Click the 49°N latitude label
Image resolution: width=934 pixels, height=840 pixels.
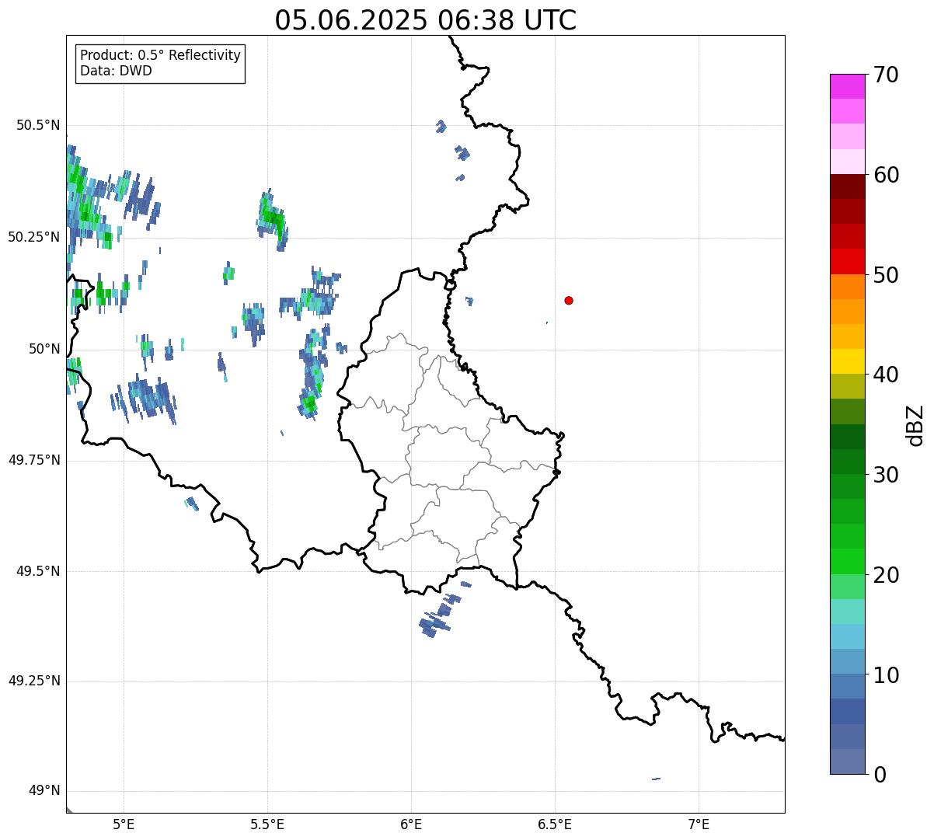tap(44, 791)
